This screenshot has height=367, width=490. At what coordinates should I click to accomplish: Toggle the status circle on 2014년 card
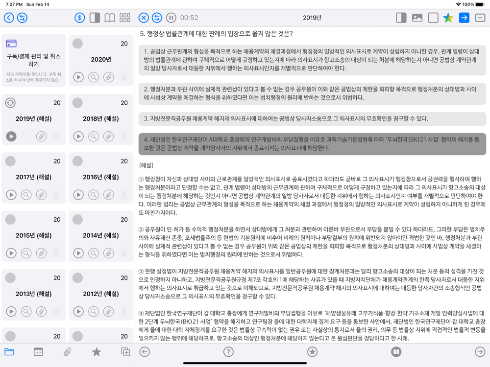77,219
